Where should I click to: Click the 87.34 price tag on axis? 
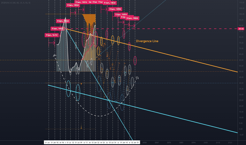pyautogui.click(x=241, y=29)
